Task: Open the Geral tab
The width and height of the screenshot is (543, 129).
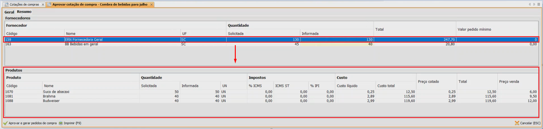Action: (x=9, y=12)
